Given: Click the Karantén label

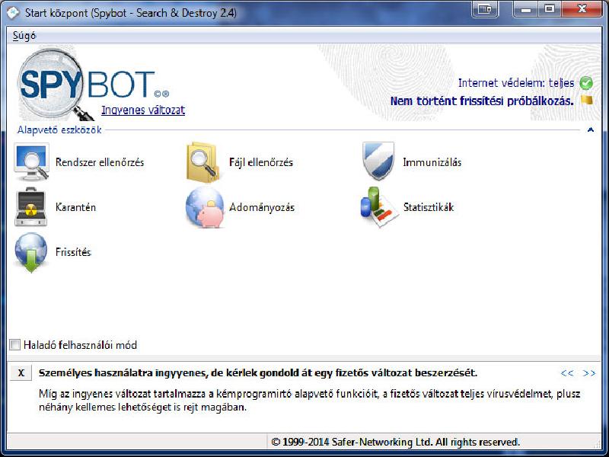Looking at the screenshot, I should coord(75,207).
